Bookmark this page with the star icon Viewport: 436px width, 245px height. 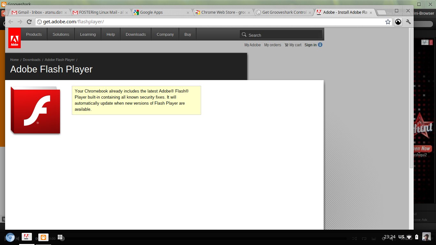(x=388, y=22)
